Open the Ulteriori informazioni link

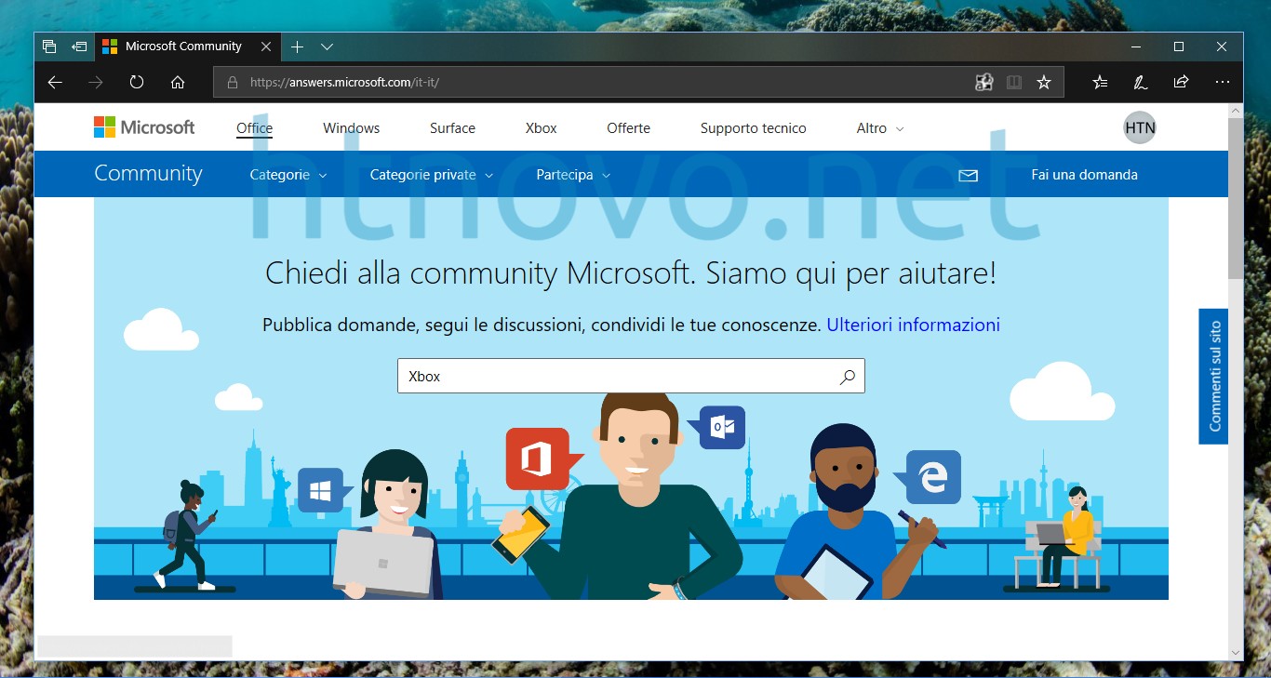tap(913, 325)
